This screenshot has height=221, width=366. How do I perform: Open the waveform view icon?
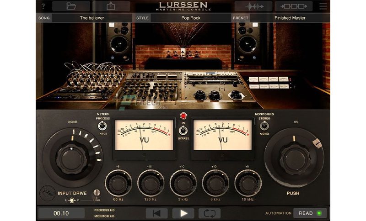point(253,6)
